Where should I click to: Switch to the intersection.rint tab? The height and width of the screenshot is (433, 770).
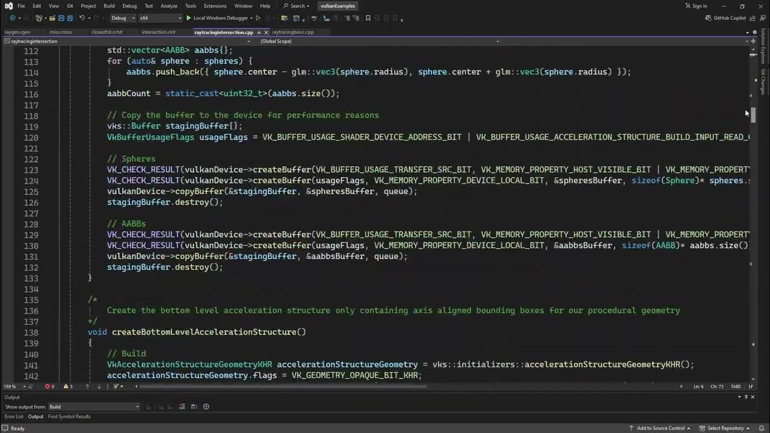pos(158,32)
